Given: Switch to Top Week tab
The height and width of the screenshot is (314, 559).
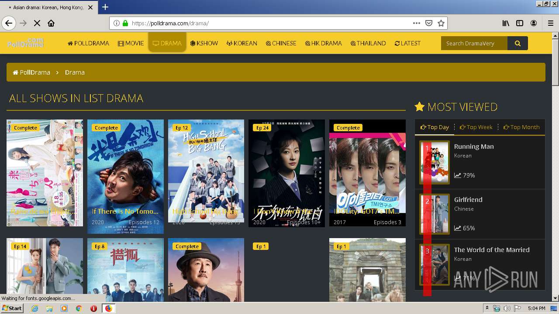Looking at the screenshot, I should 476,127.
